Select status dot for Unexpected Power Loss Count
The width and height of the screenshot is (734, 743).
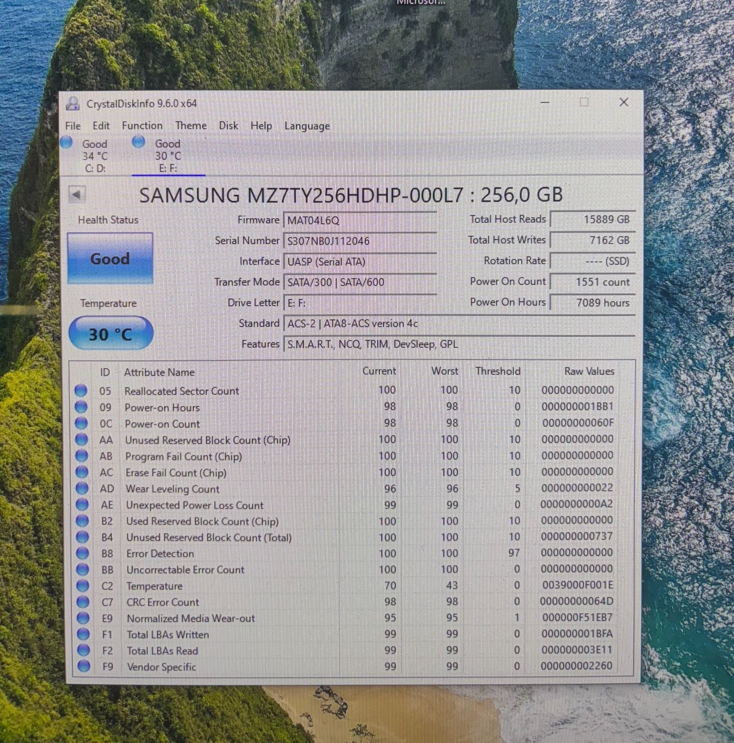pyautogui.click(x=82, y=504)
